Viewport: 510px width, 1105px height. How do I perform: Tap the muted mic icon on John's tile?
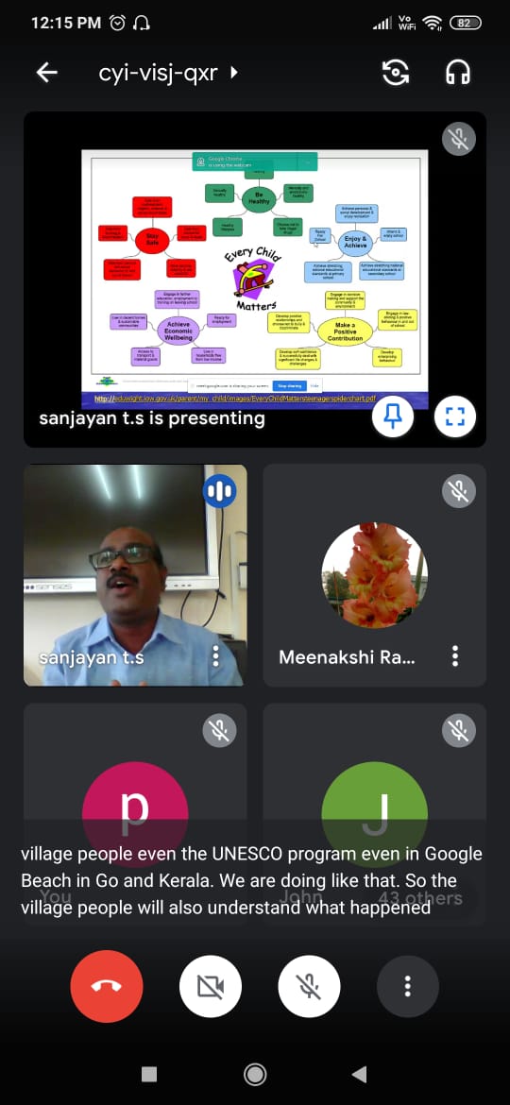pos(459,731)
